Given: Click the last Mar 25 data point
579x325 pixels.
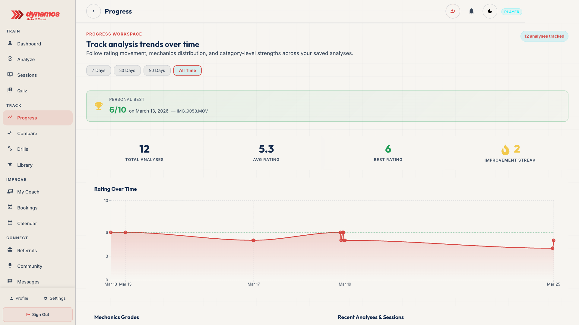Looking at the screenshot, I should pos(554,240).
